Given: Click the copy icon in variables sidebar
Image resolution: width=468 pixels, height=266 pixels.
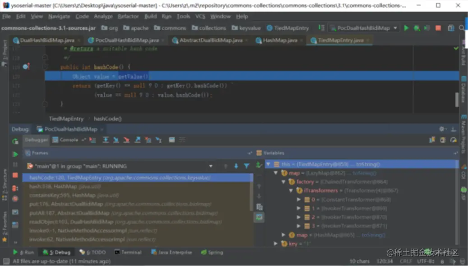Looking at the screenshot, I should (259, 207).
